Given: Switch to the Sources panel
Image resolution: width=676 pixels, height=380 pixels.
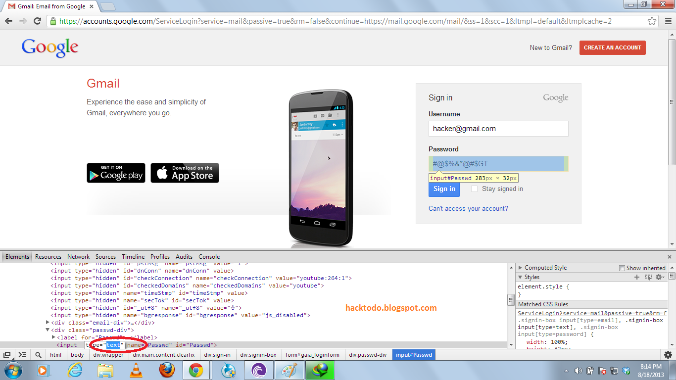Looking at the screenshot, I should 105,257.
